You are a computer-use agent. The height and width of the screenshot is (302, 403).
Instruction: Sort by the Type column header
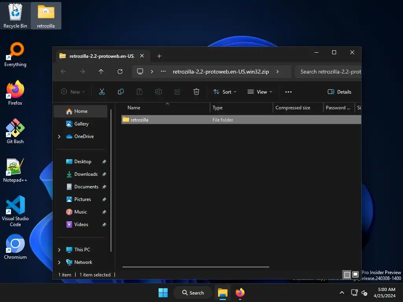click(x=241, y=108)
